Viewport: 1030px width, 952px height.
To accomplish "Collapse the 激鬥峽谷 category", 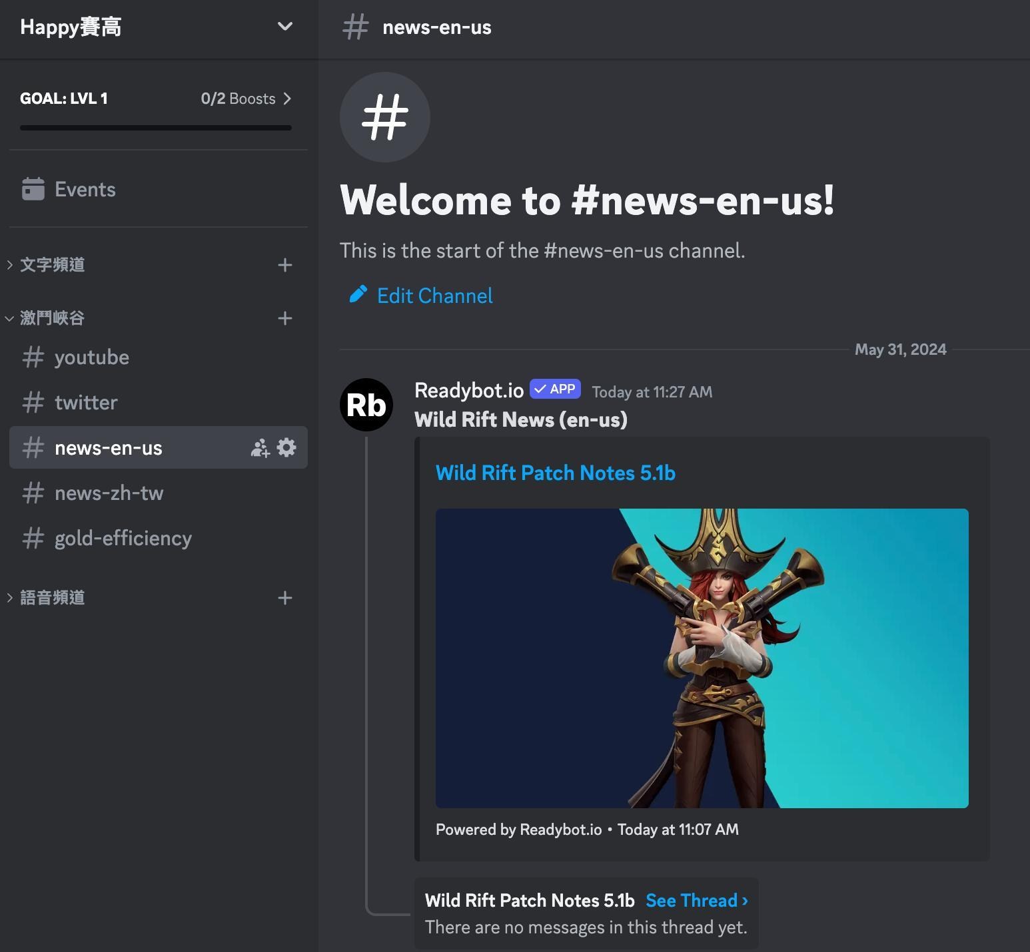I will (x=51, y=318).
